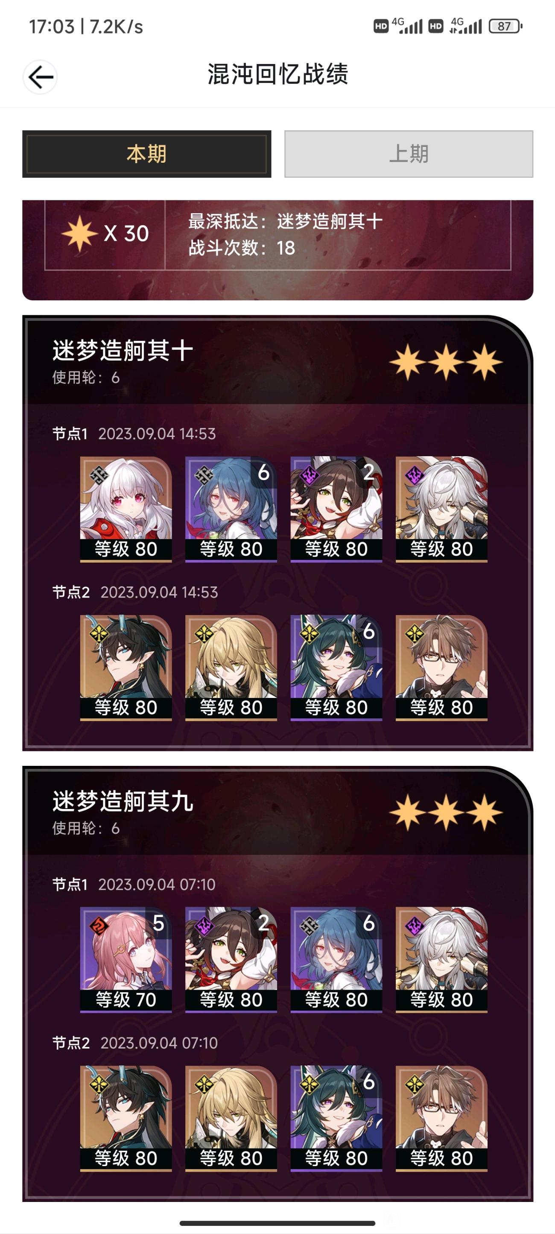This screenshot has width=555, height=1234.
Task: Open green-haired fox-ear character in 其十 节点2
Action: click(336, 667)
